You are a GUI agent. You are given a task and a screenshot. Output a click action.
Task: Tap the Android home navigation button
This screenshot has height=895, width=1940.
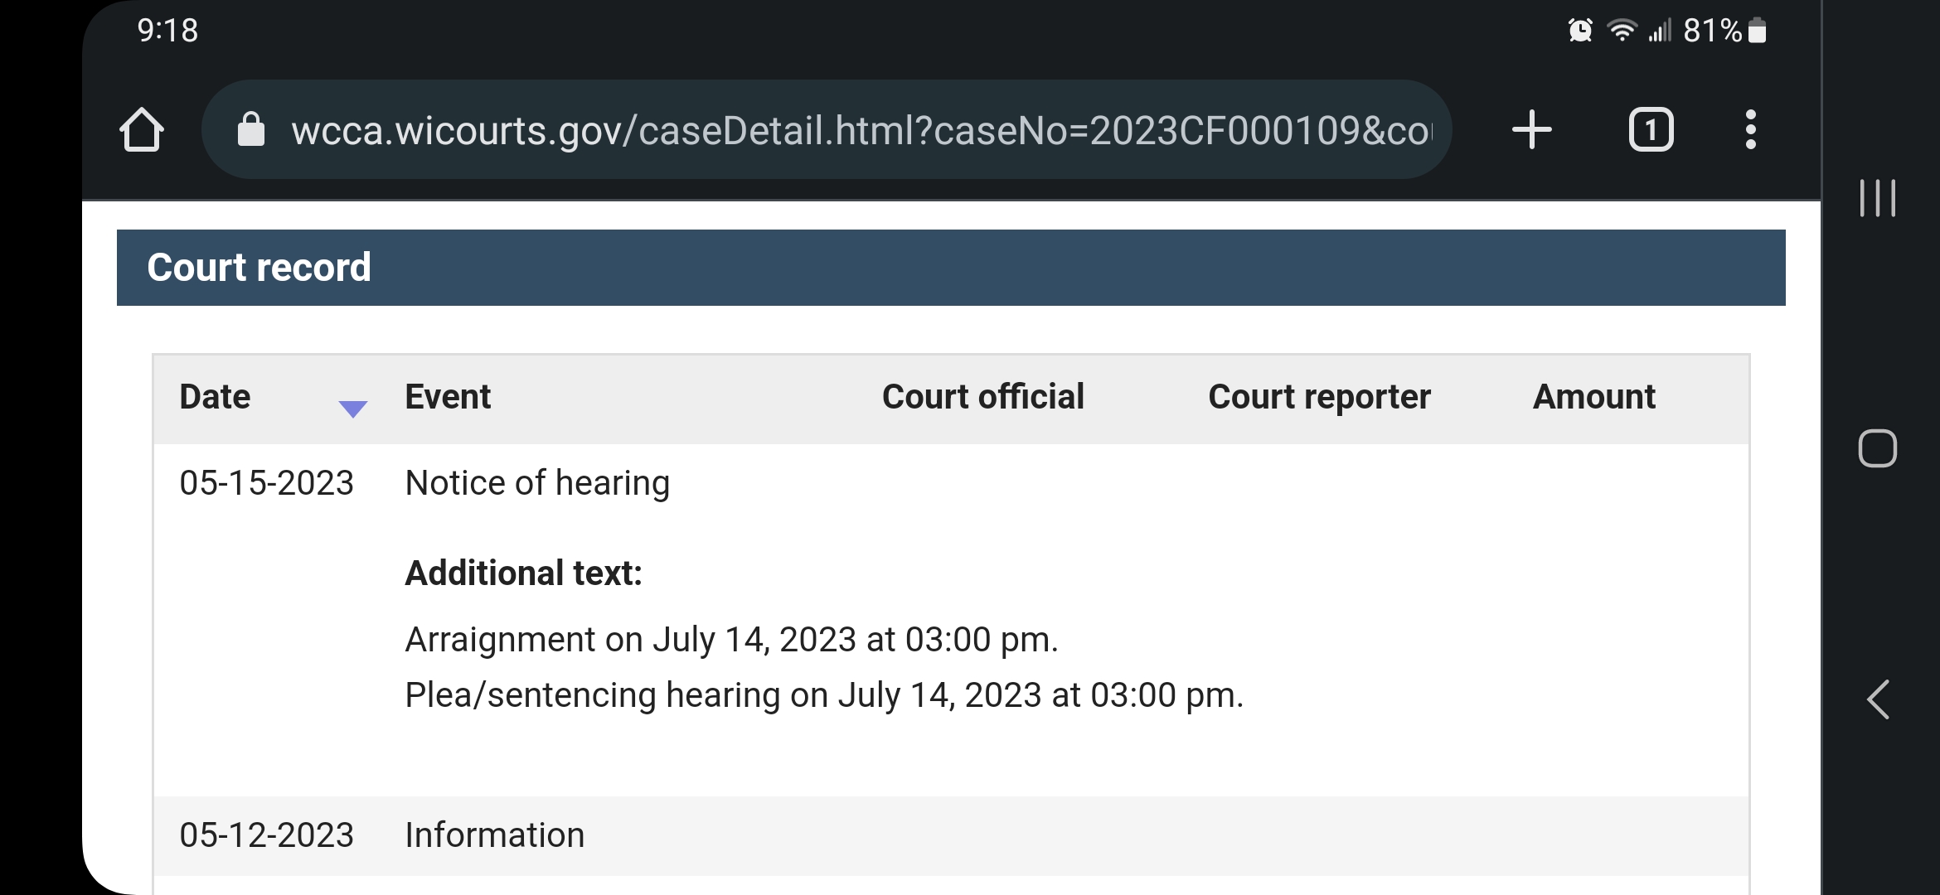tap(1878, 448)
